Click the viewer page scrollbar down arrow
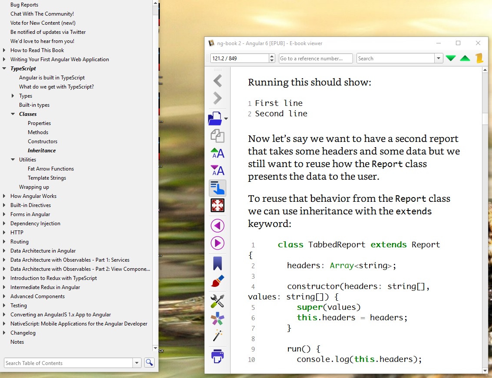 point(485,371)
